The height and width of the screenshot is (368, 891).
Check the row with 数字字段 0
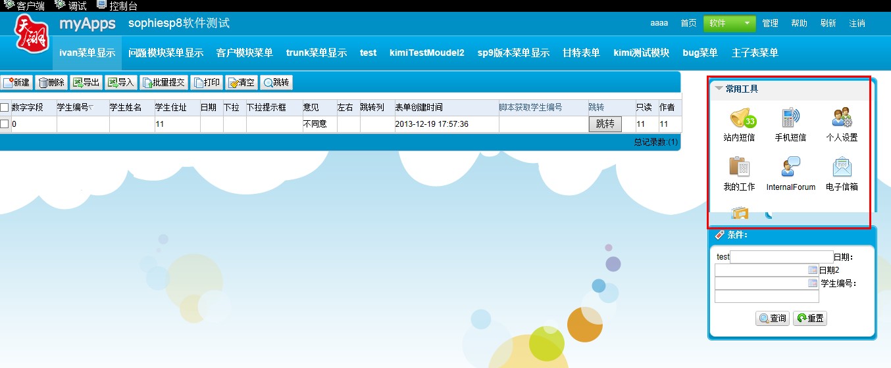(5, 124)
